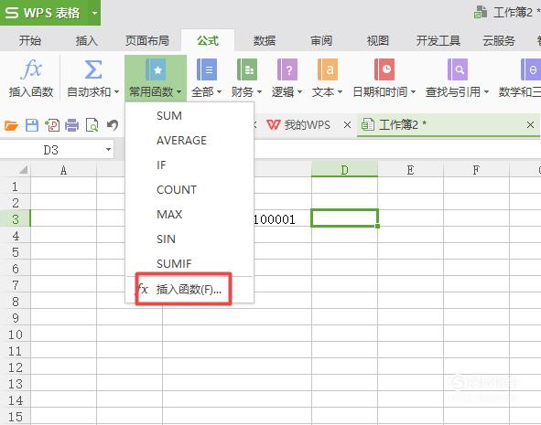The width and height of the screenshot is (541, 425).
Task: Choose AVERAGE from the function menu
Action: pos(189,140)
